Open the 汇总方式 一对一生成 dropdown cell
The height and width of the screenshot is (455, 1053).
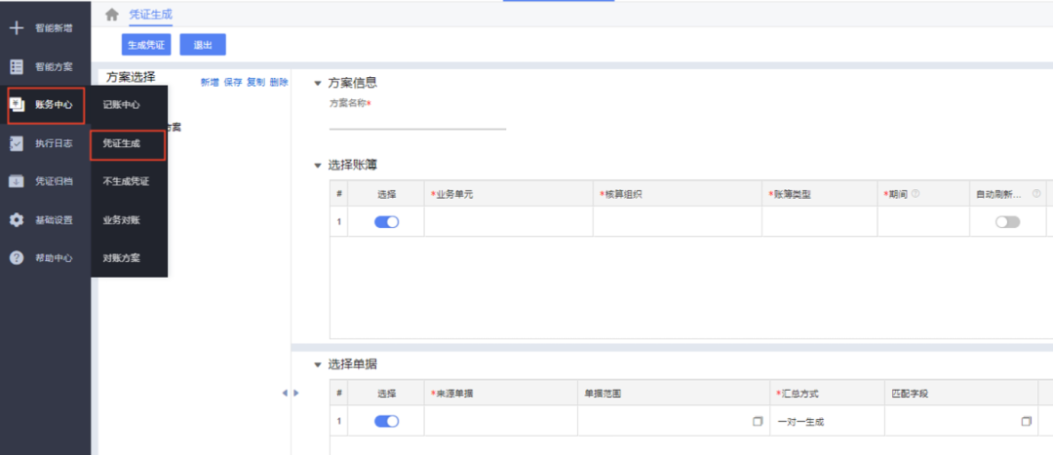[827, 421]
